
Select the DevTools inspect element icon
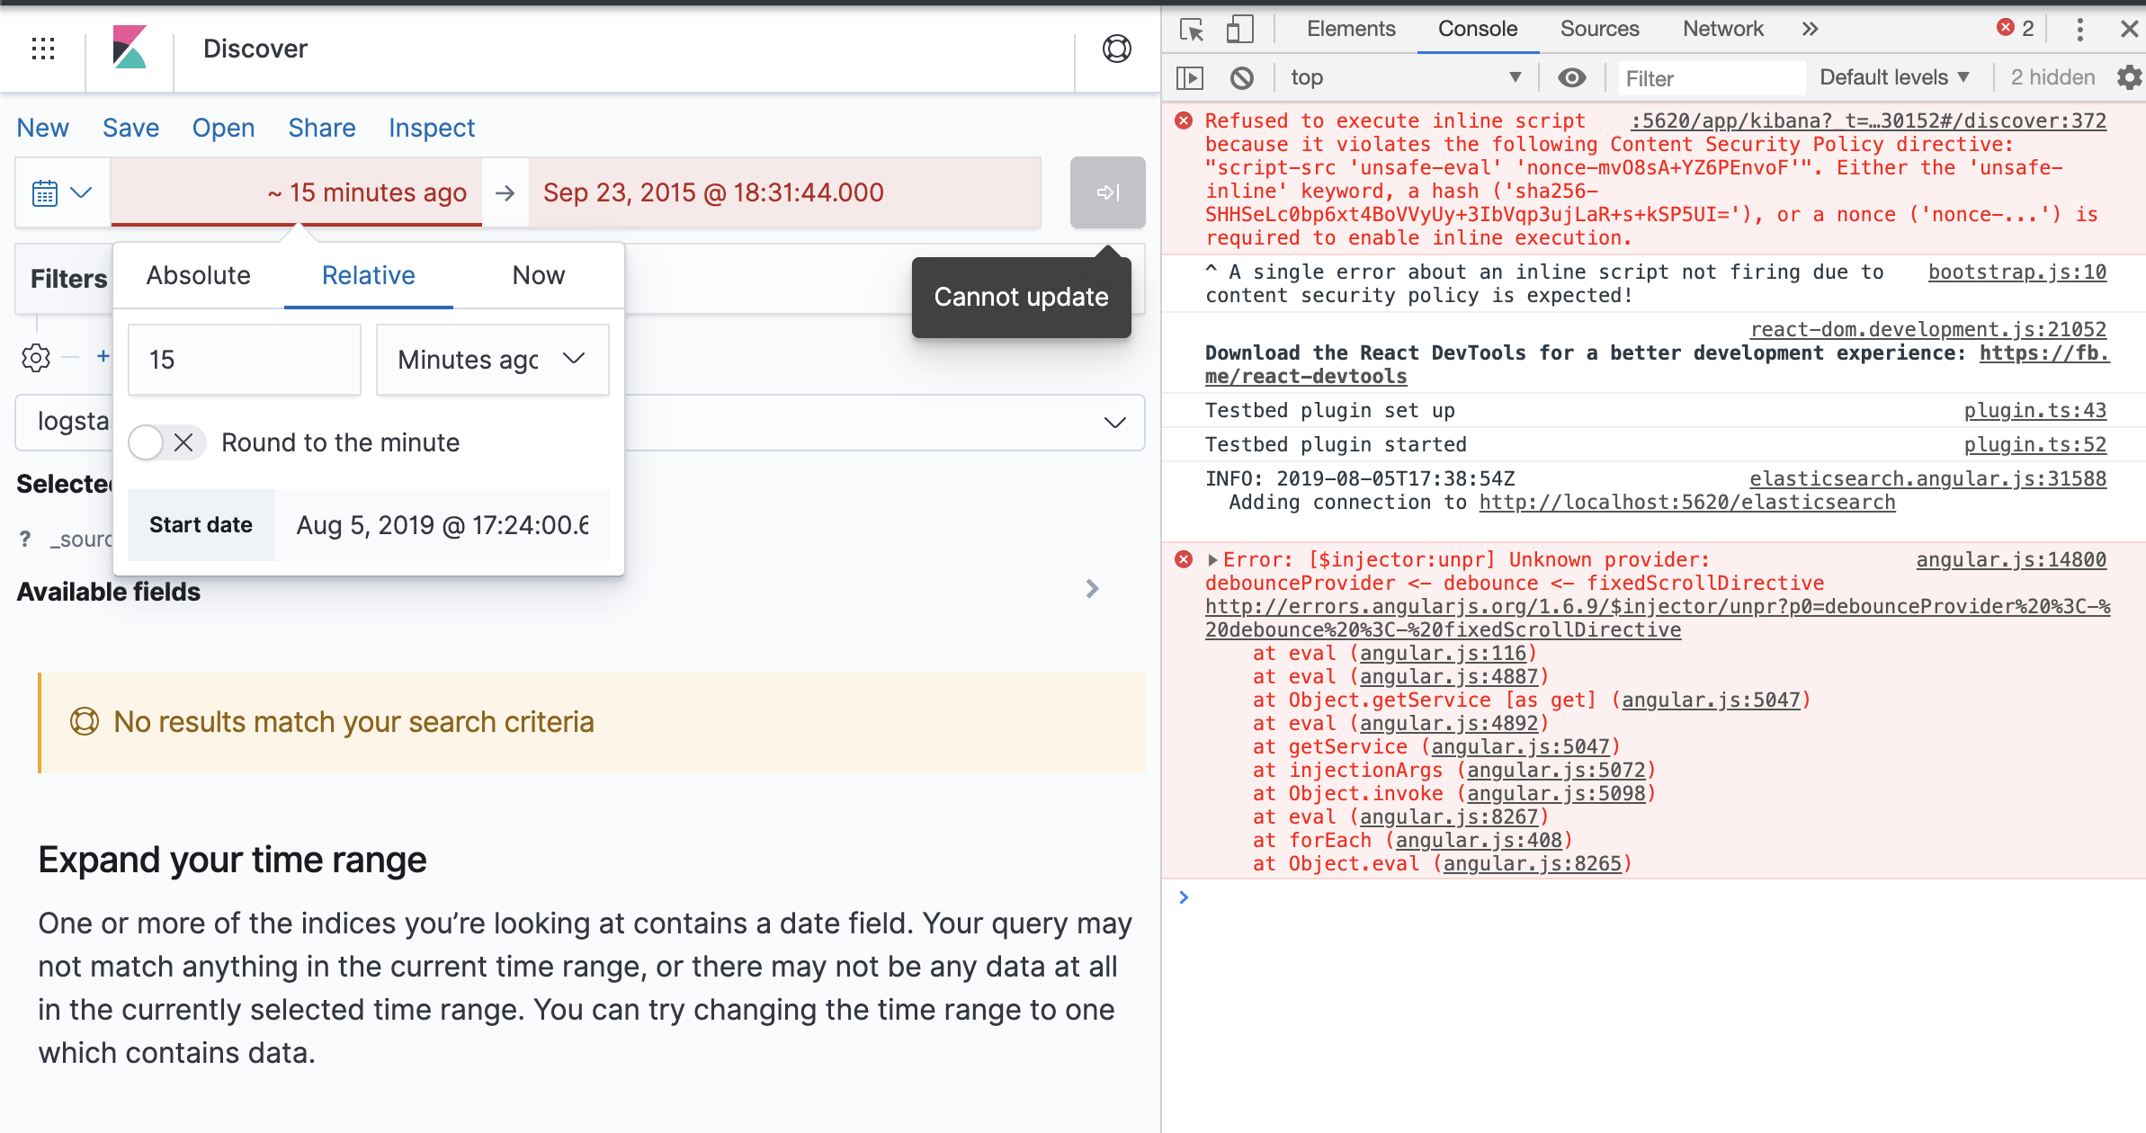1192,30
